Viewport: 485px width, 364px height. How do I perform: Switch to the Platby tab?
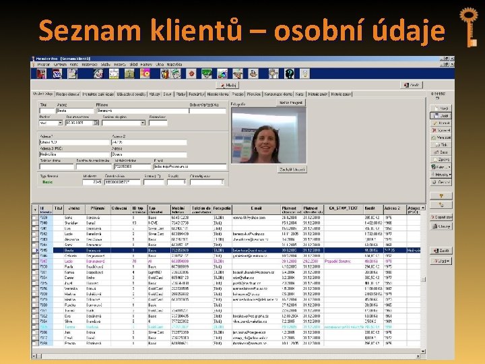point(181,94)
